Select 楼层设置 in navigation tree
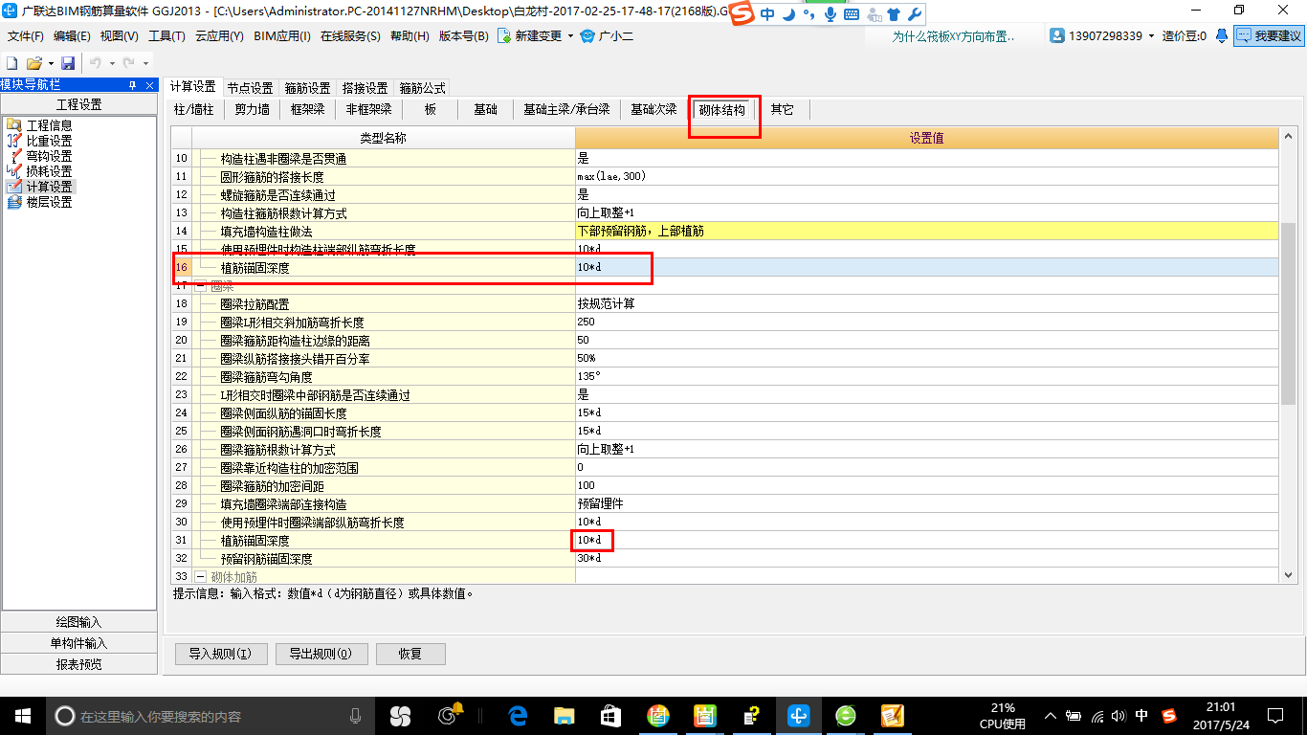This screenshot has height=735, width=1307. tap(49, 202)
